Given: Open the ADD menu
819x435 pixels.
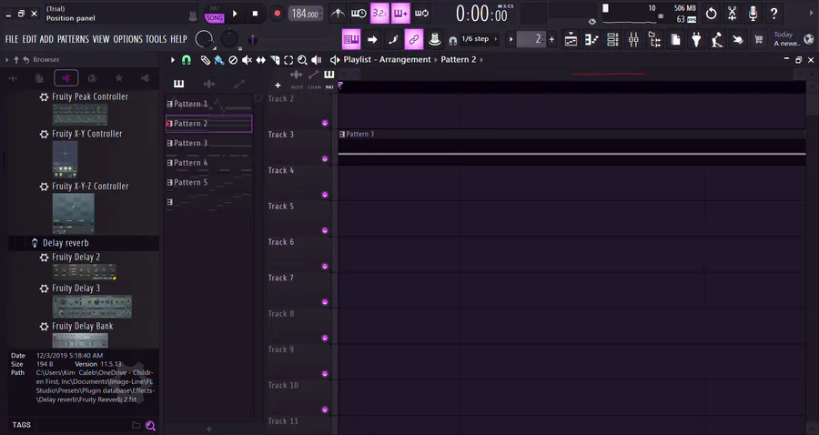Looking at the screenshot, I should pos(46,39).
